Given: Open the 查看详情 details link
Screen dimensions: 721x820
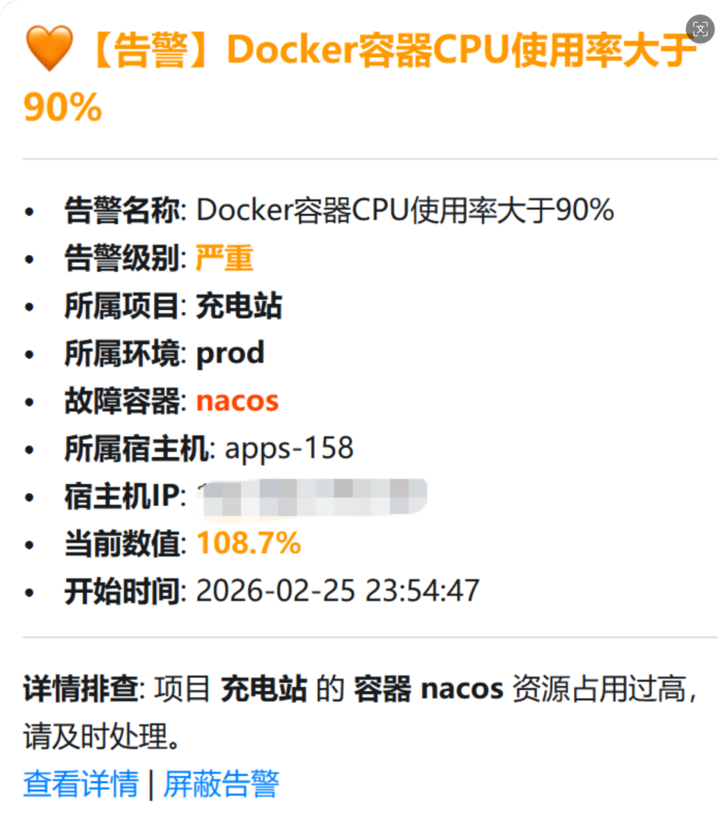Looking at the screenshot, I should click(79, 783).
